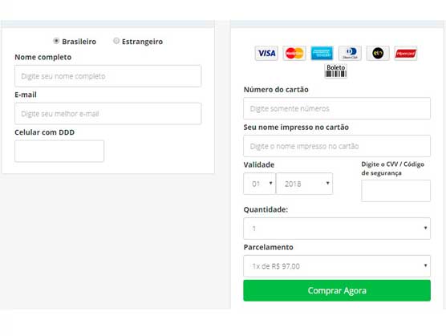This screenshot has width=446, height=336.
Task: Click the Comprar Agora button
Action: 337,290
